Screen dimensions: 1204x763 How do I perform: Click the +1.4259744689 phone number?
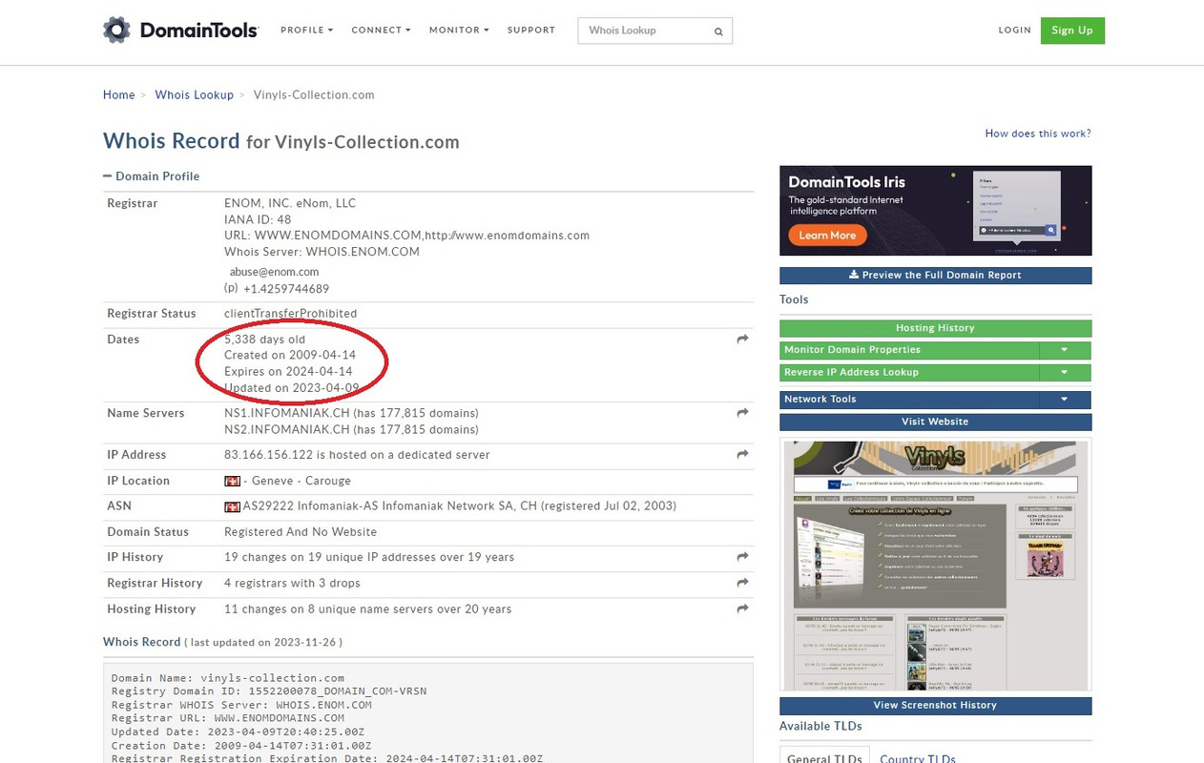coord(286,289)
